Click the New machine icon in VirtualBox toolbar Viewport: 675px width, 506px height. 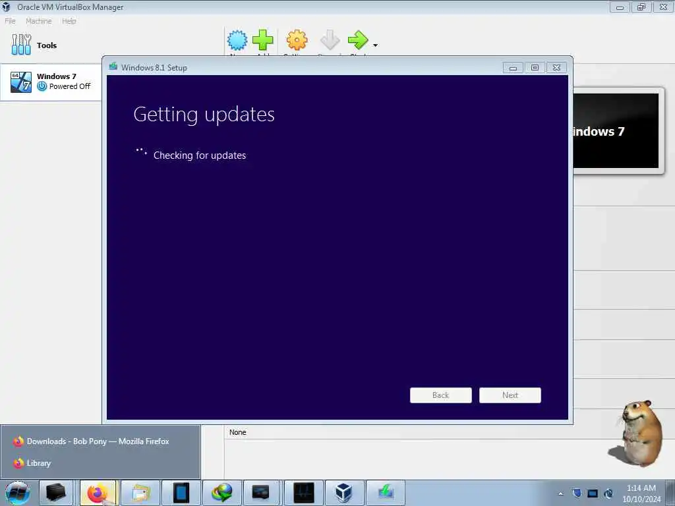[237, 40]
